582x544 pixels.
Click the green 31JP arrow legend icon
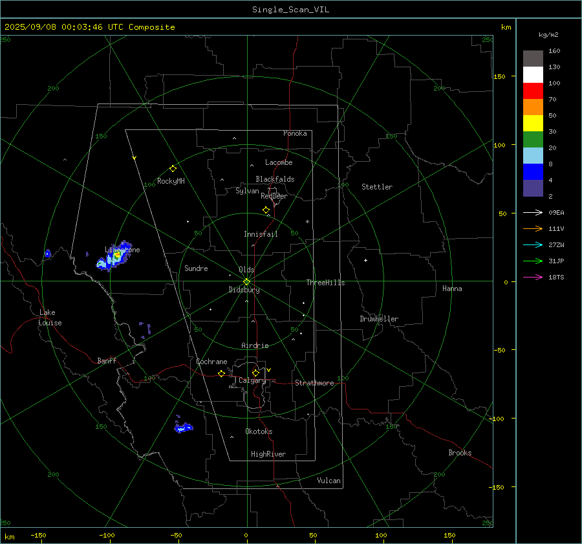533,261
